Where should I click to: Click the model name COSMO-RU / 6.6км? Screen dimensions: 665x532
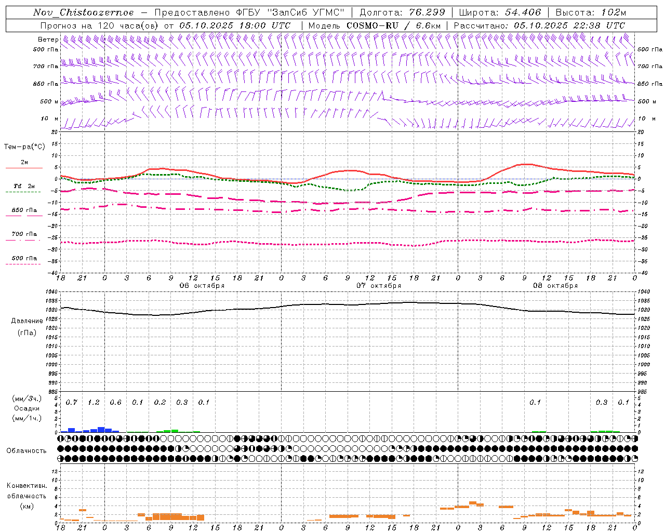[394, 25]
